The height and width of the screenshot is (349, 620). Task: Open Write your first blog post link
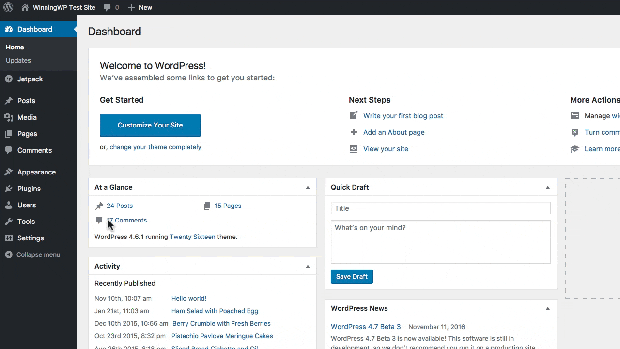point(403,116)
